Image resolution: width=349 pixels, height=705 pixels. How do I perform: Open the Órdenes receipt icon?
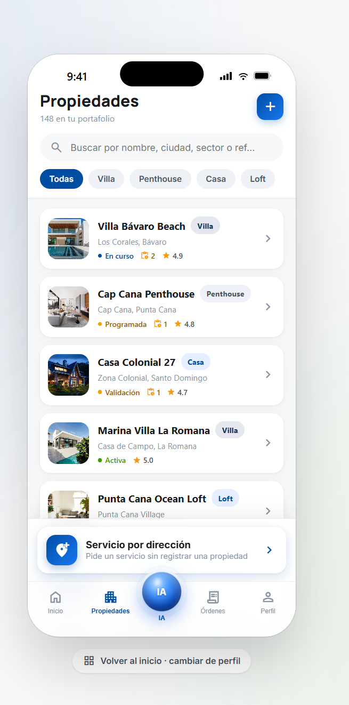(x=213, y=597)
